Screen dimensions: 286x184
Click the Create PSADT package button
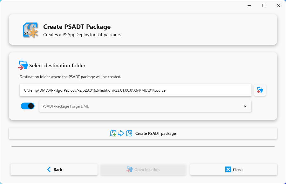143,133
